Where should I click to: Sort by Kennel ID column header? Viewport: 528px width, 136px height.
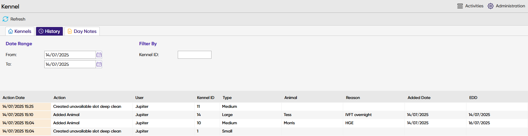pyautogui.click(x=205, y=98)
